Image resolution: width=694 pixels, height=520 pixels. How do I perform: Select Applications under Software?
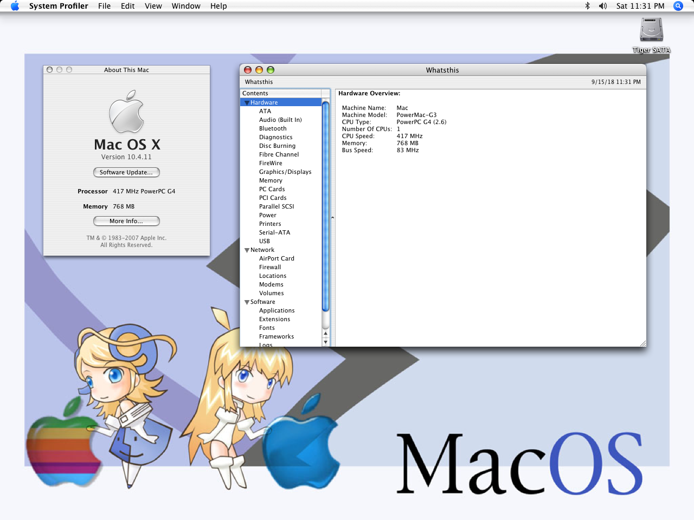[x=277, y=310]
